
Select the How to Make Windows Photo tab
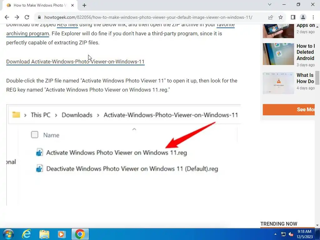pos(40,5)
